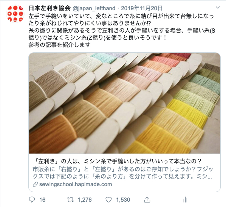Click the tweet body text about 手縫い
This screenshot has width=226, height=207.
pyautogui.click(x=122, y=30)
